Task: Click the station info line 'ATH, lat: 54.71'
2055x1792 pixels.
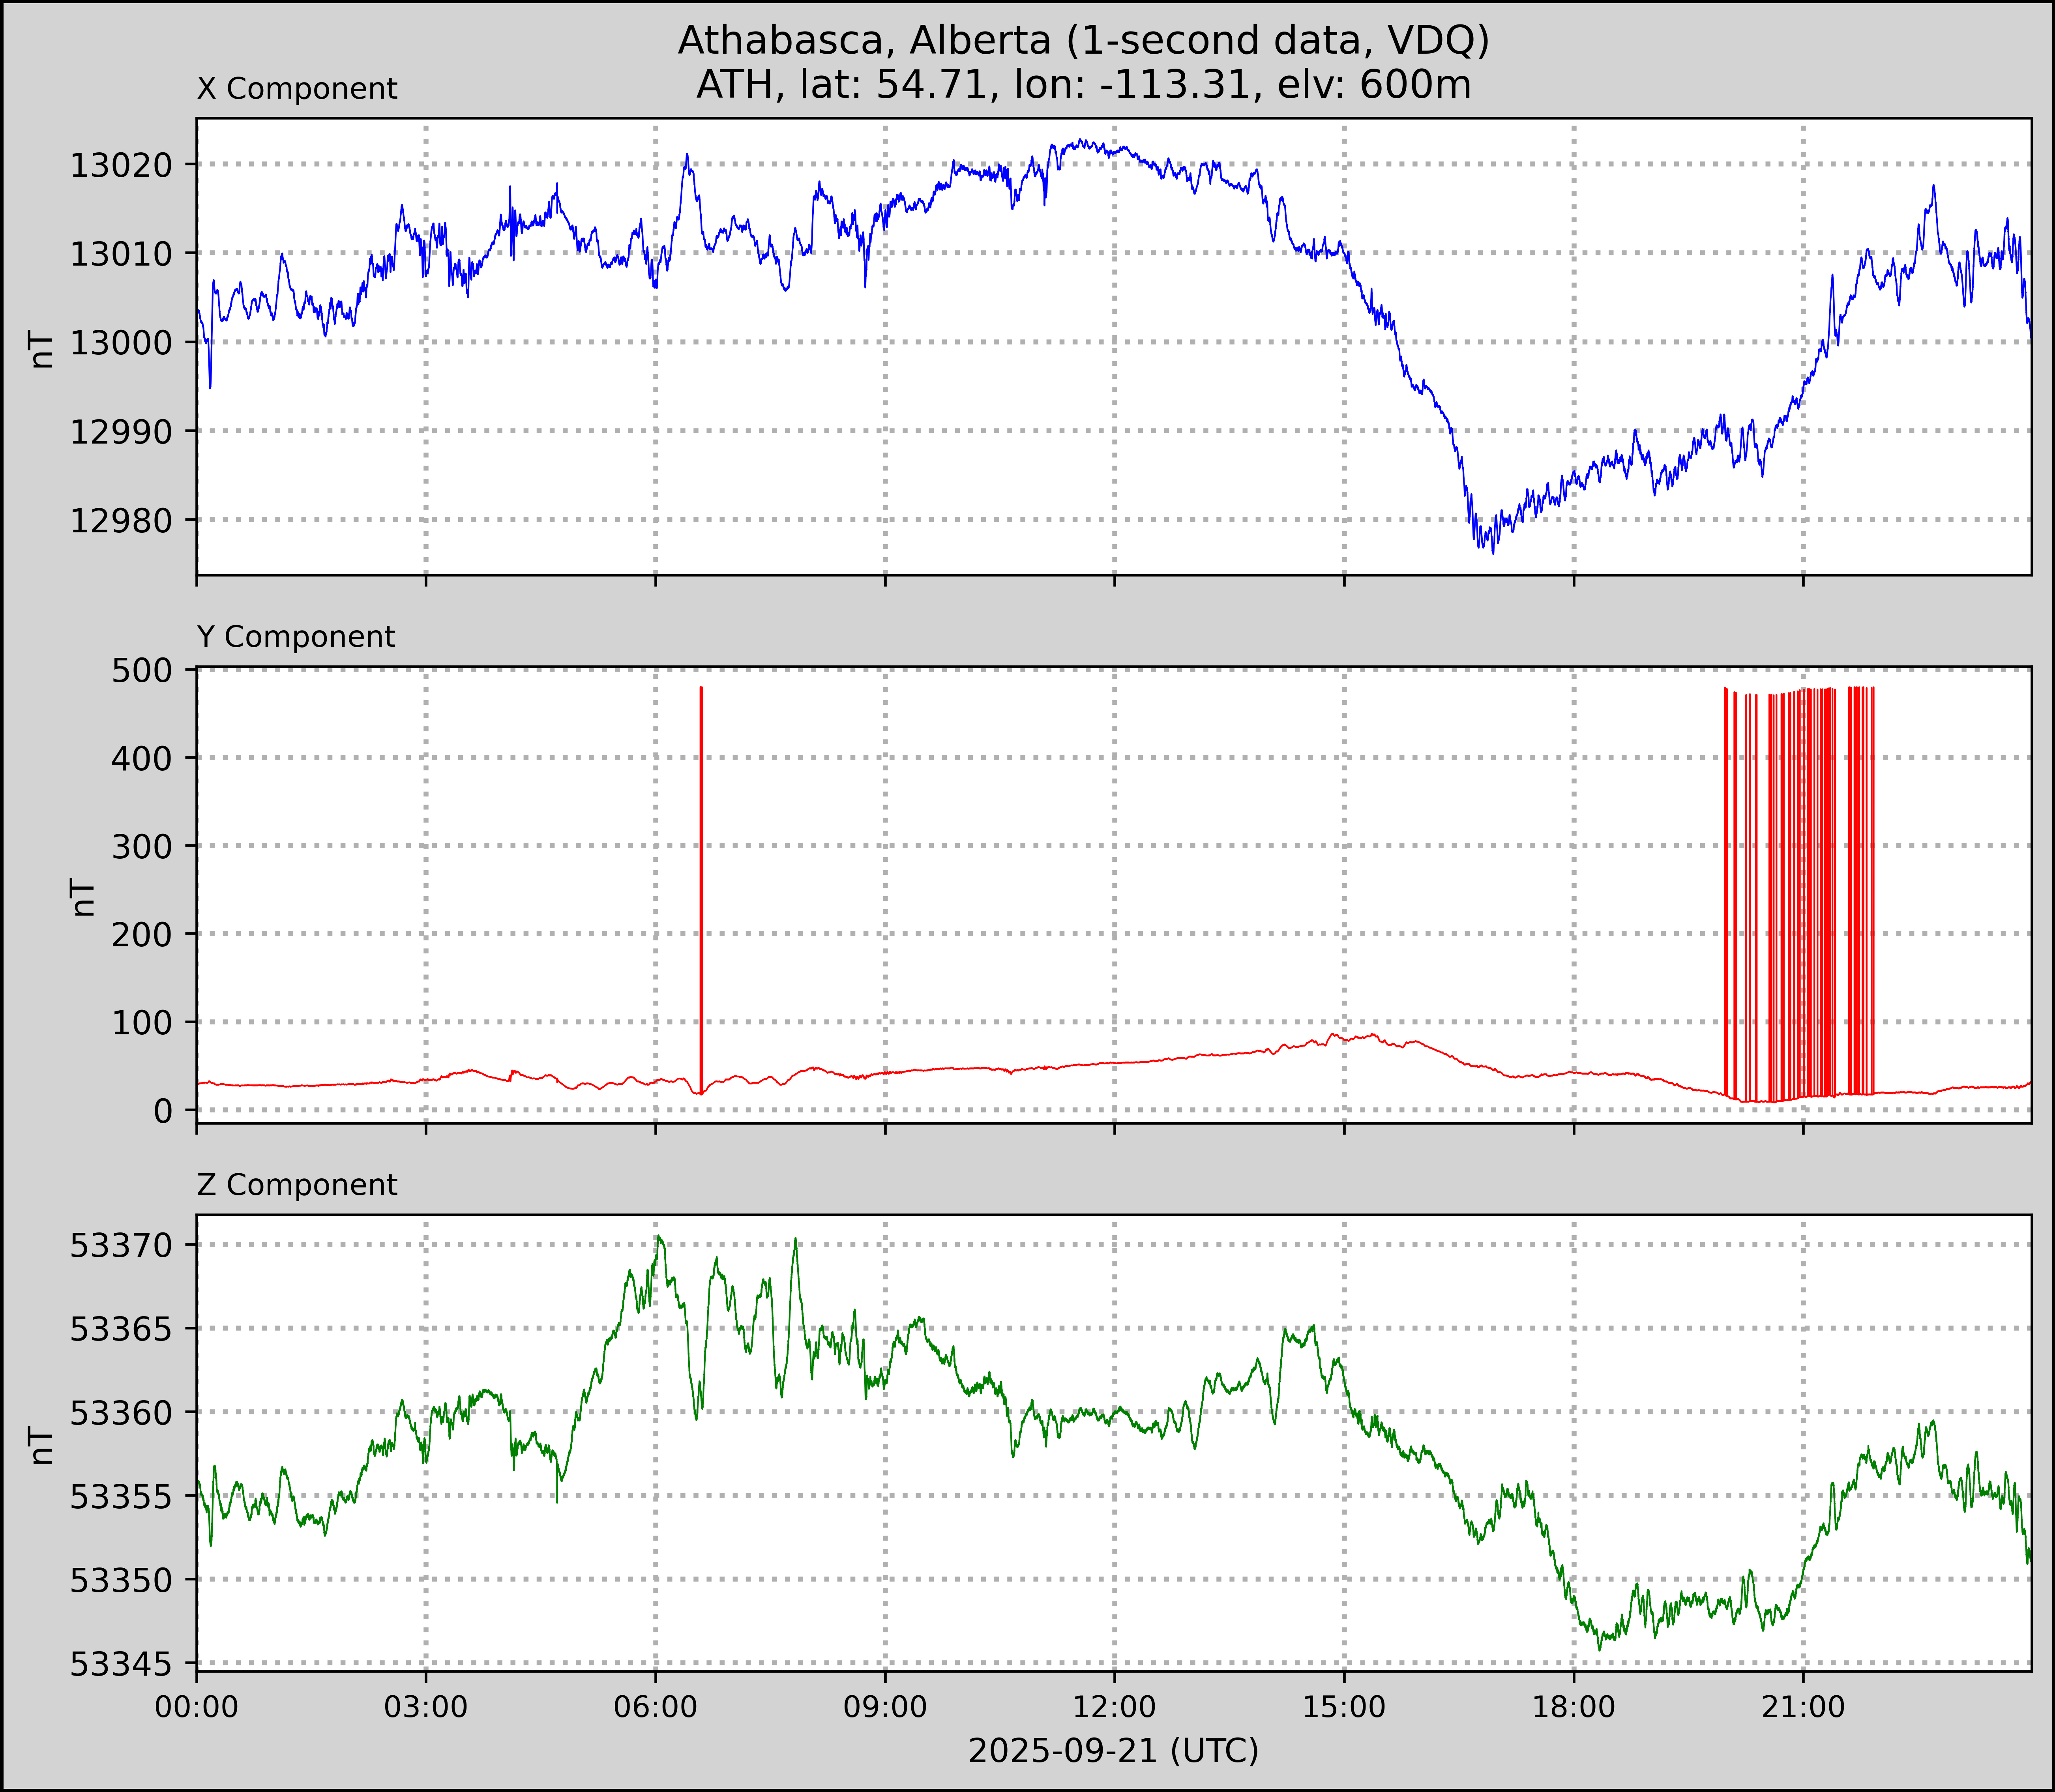Action: point(1083,85)
